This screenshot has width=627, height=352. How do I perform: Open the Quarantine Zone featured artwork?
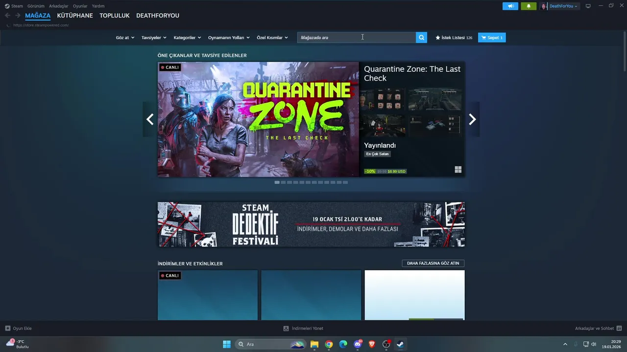pos(258,119)
